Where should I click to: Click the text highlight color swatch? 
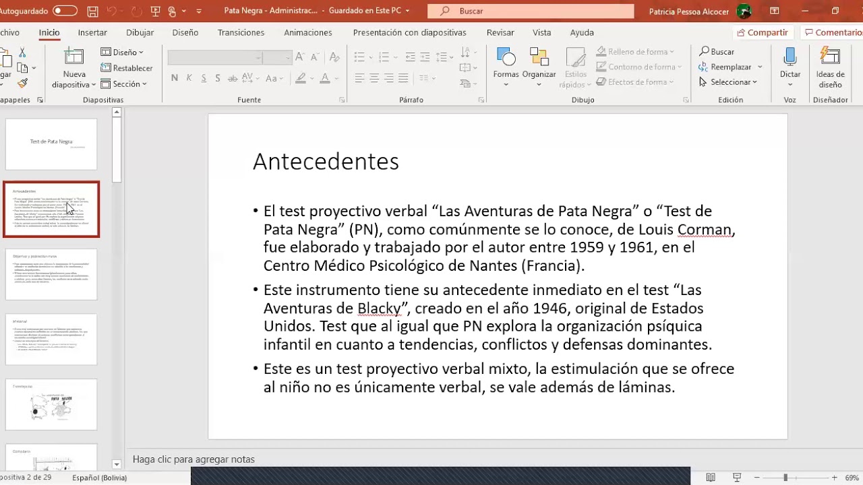point(301,78)
